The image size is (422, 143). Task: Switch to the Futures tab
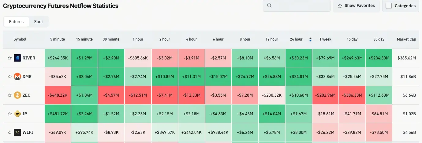16,22
